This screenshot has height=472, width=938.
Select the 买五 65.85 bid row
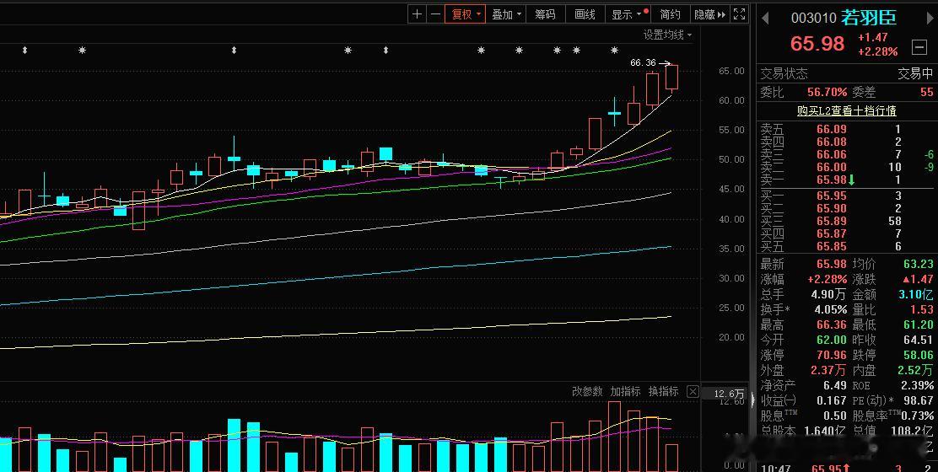[x=846, y=247]
